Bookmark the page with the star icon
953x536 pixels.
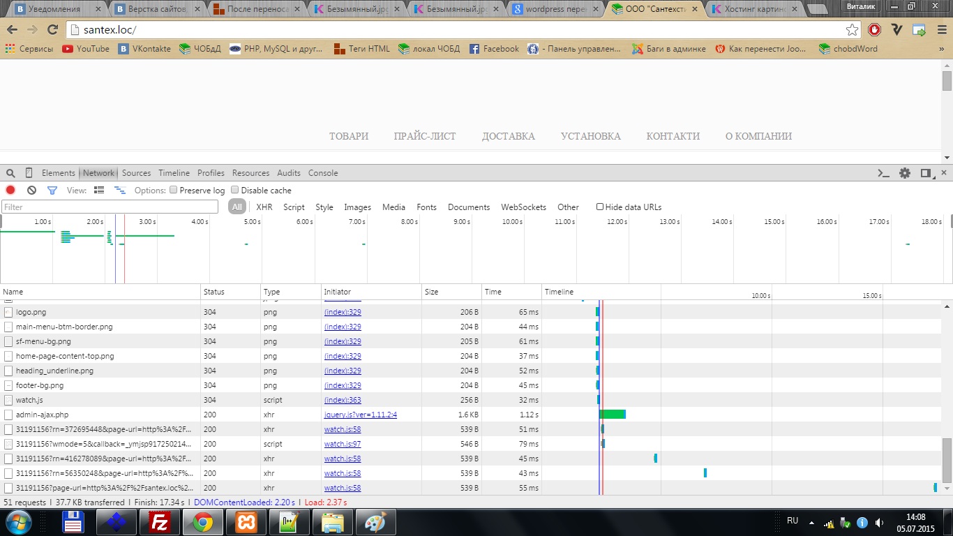pyautogui.click(x=852, y=30)
